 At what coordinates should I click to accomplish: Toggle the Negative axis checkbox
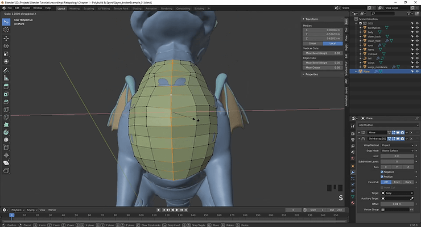(x=382, y=172)
